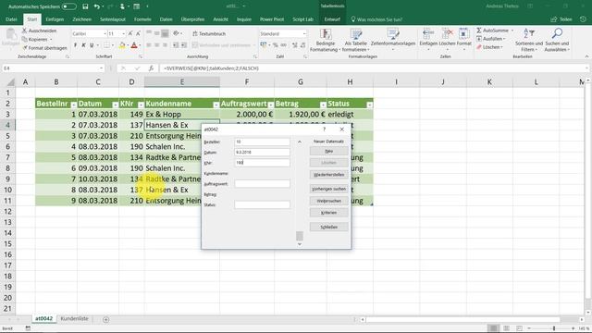592x333 pixels.
Task: Toggle italic formatting
Action: coord(83,45)
